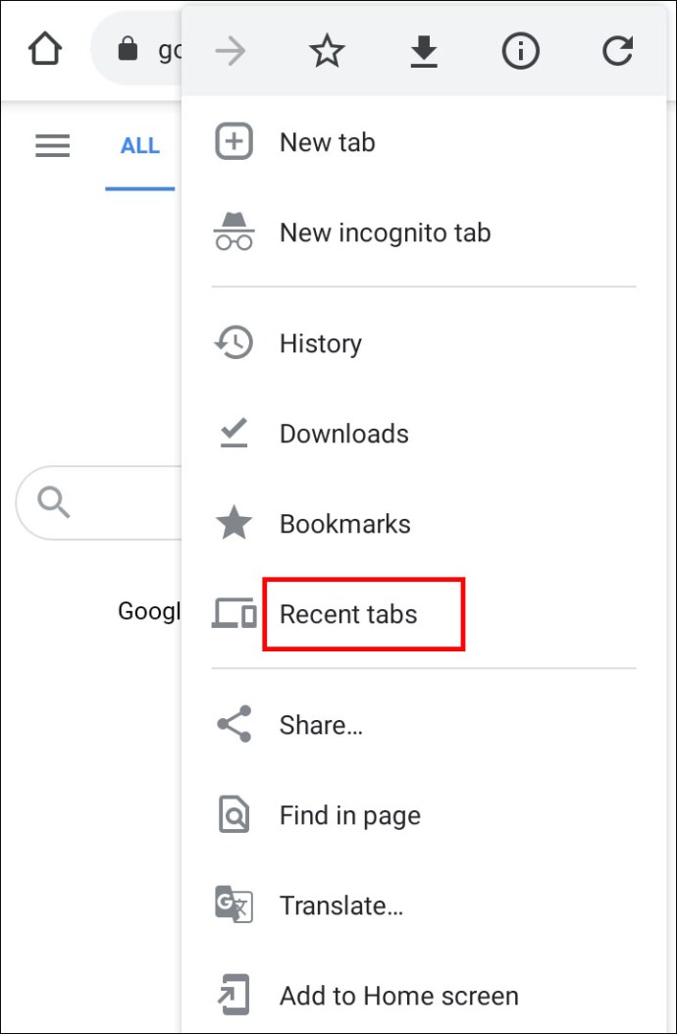
Task: Open Bookmarks from the menu
Action: (x=344, y=523)
